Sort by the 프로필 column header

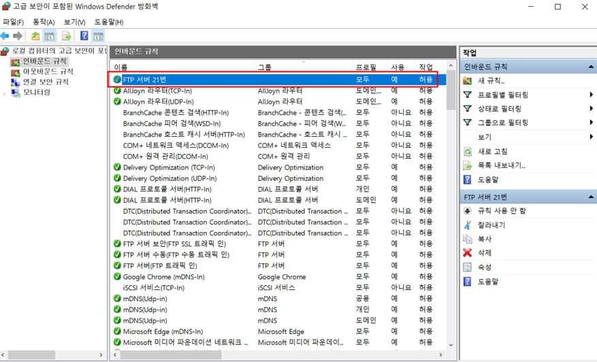[x=370, y=67]
